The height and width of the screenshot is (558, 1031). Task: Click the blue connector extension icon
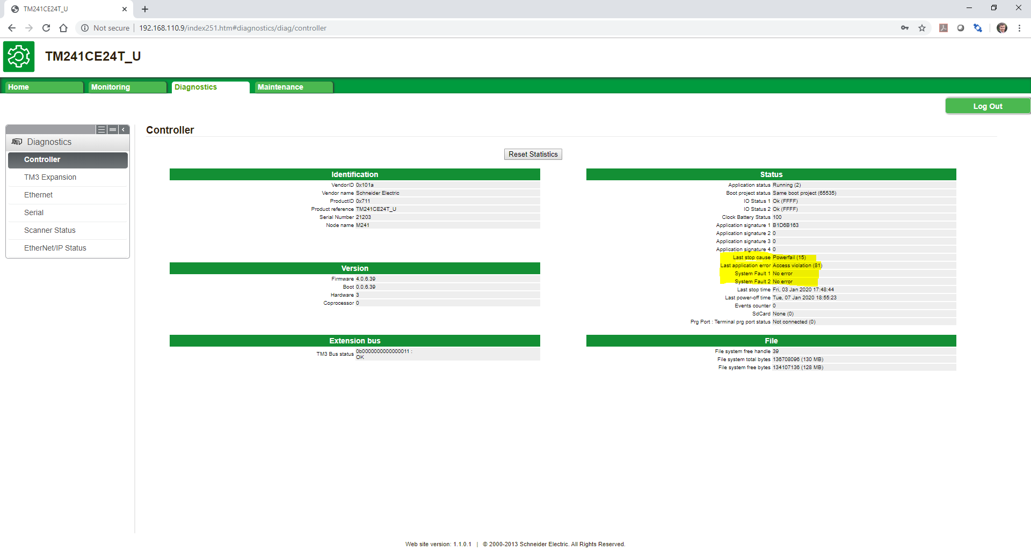tap(978, 28)
